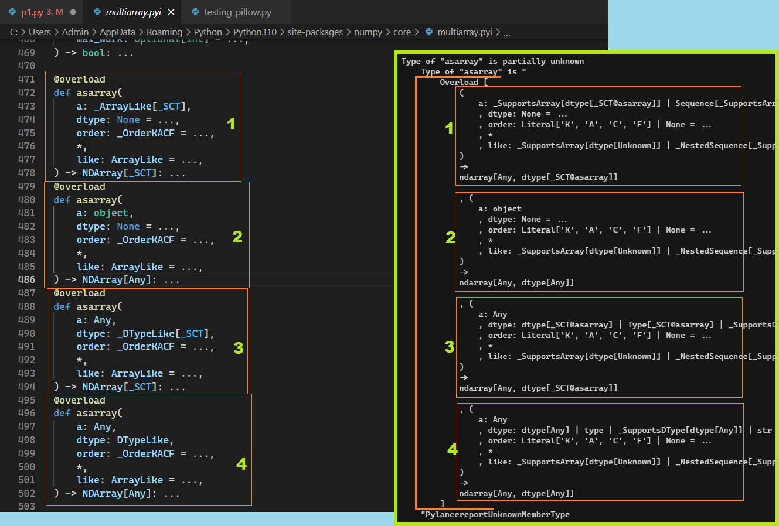
Task: Click the unsaved dot on p1.py tab
Action: (73, 12)
